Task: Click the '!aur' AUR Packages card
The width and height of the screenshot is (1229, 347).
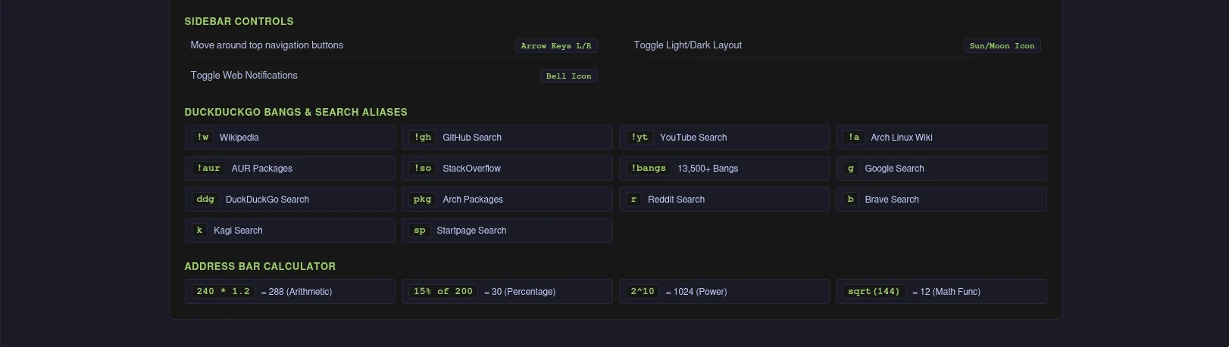Action: tap(289, 168)
